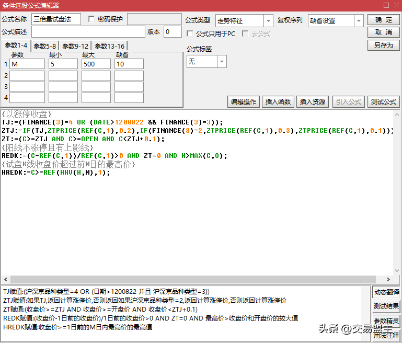Screen dimensions: 402x343
Task: Open the 参数精灵 button
Action: click(386, 321)
